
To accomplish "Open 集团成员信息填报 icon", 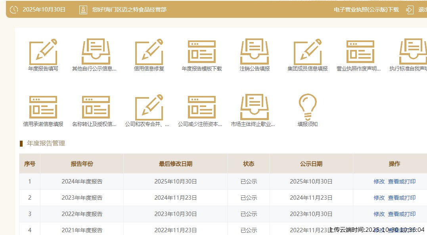I will point(307,52).
